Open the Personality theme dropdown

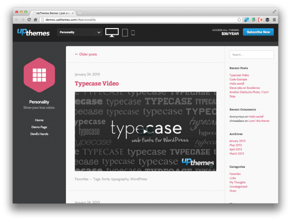pos(80,32)
